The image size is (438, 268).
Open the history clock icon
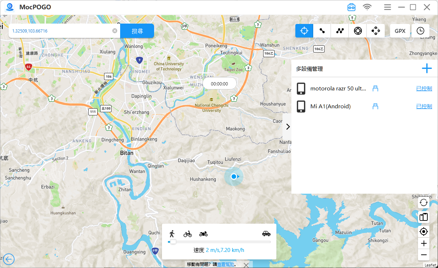(420, 31)
